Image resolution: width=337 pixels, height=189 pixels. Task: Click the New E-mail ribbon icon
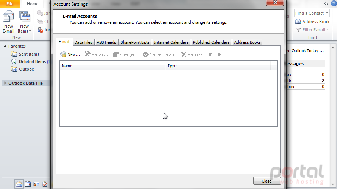(x=8, y=22)
